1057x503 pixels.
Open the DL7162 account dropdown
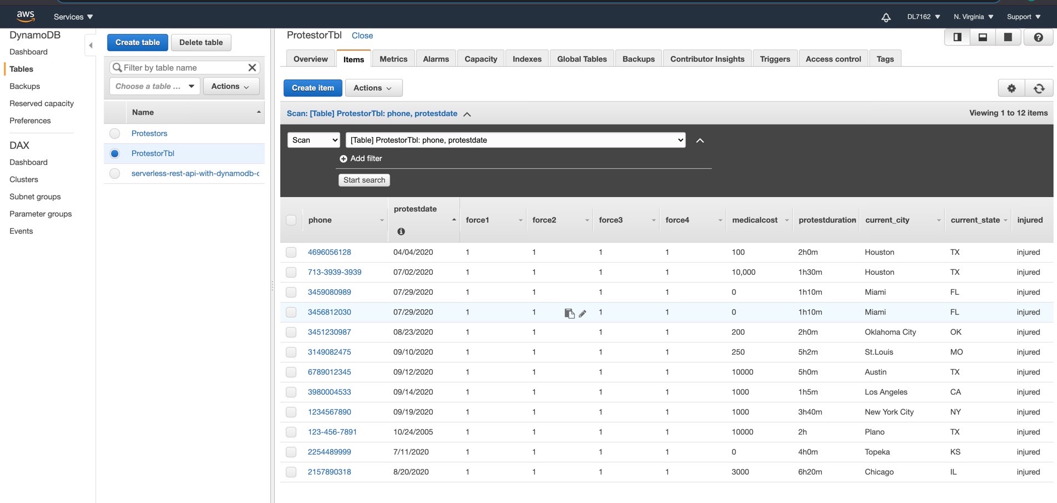click(923, 17)
